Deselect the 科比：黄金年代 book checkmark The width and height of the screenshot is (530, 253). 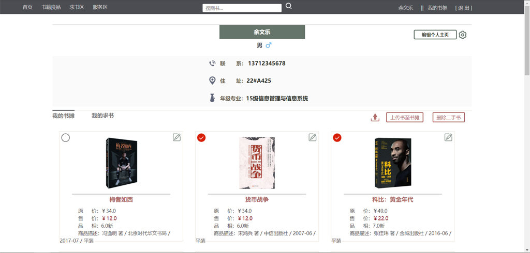(337, 137)
